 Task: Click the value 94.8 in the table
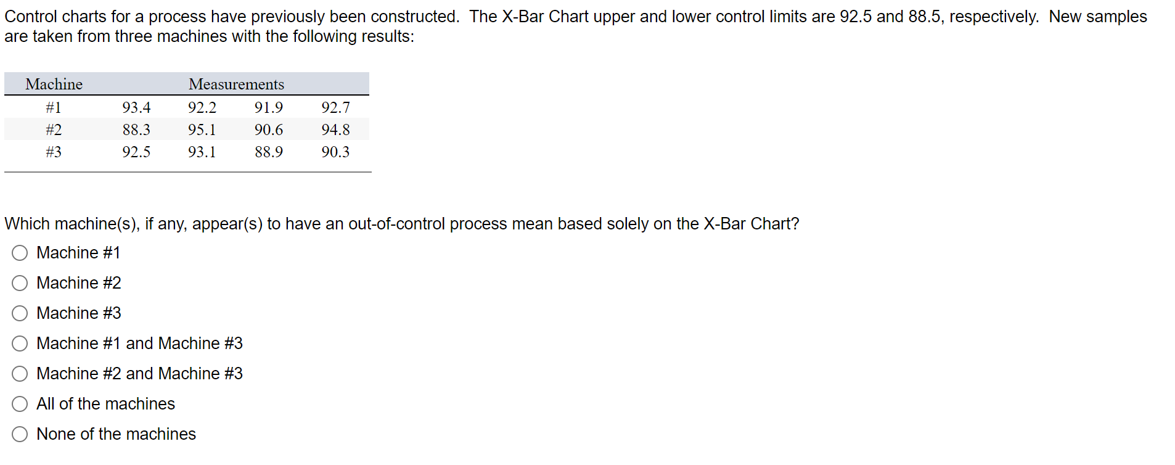[x=335, y=130]
